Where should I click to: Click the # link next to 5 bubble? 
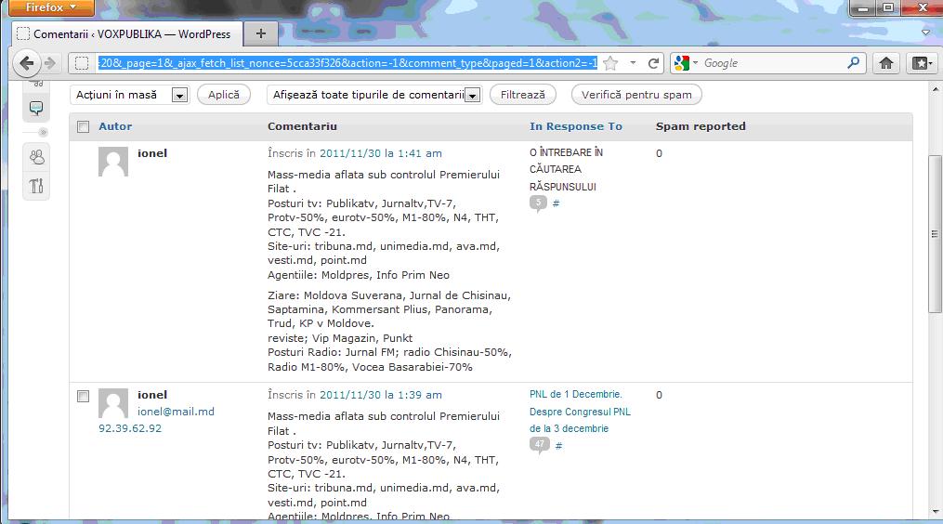click(x=556, y=203)
